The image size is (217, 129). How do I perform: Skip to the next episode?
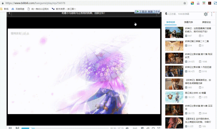click(x=17, y=128)
